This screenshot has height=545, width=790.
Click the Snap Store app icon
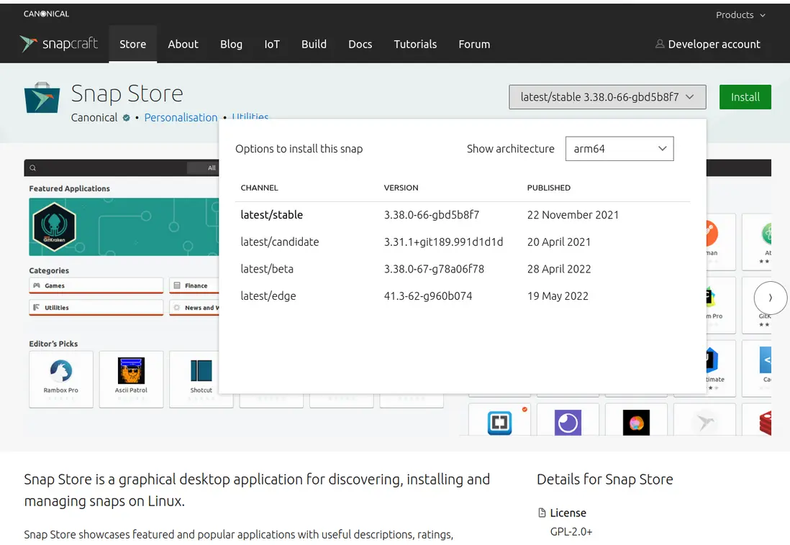point(42,98)
